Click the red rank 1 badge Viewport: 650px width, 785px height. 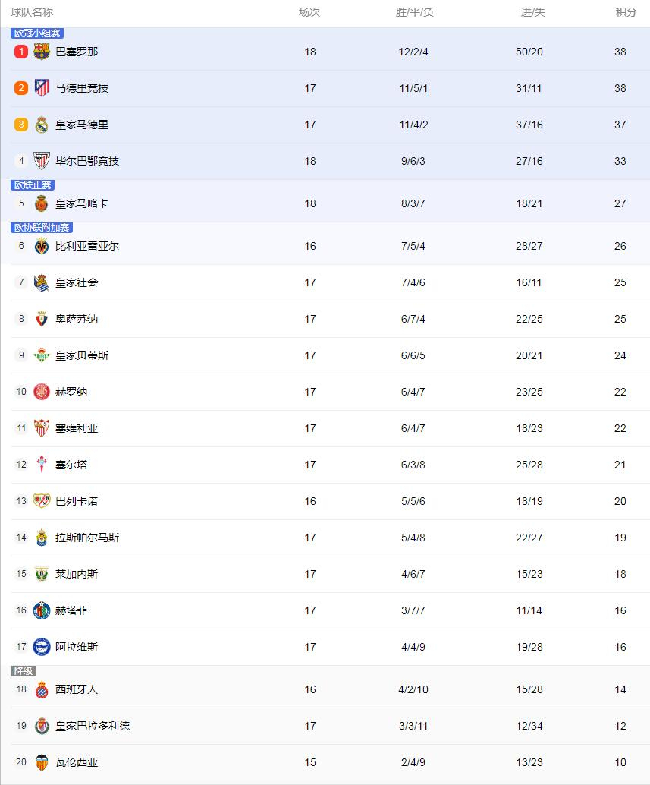[x=21, y=52]
